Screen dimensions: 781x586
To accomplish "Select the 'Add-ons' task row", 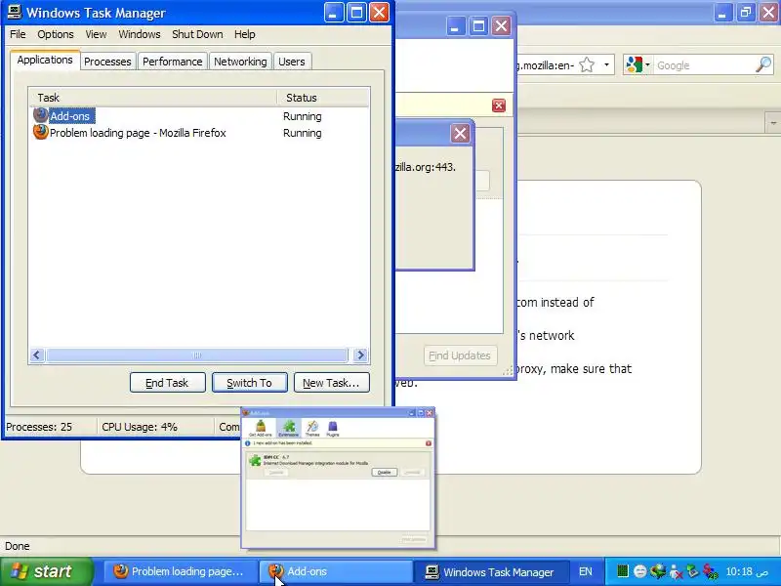I will click(199, 116).
